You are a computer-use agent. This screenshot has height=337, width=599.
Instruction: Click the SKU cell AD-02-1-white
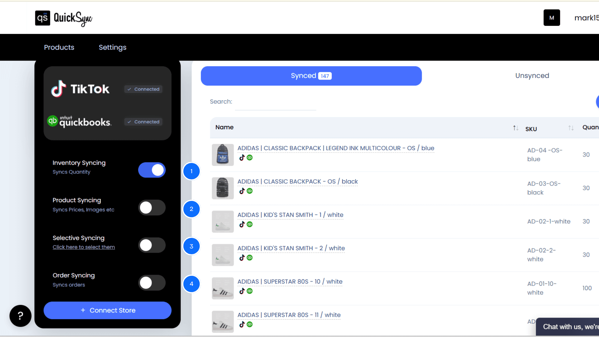coord(549,222)
